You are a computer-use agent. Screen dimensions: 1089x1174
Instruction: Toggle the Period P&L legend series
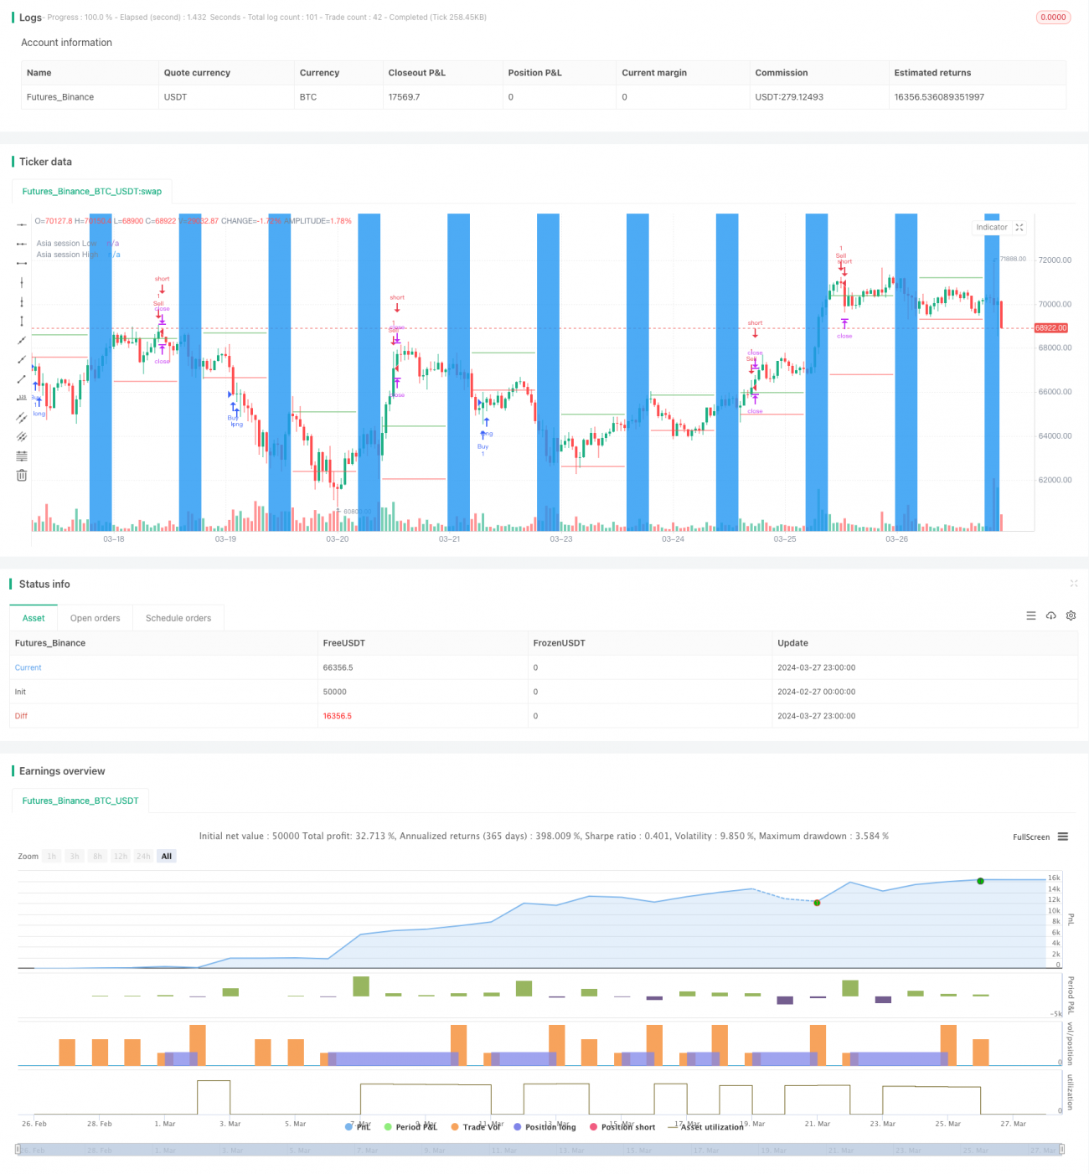coord(410,1127)
